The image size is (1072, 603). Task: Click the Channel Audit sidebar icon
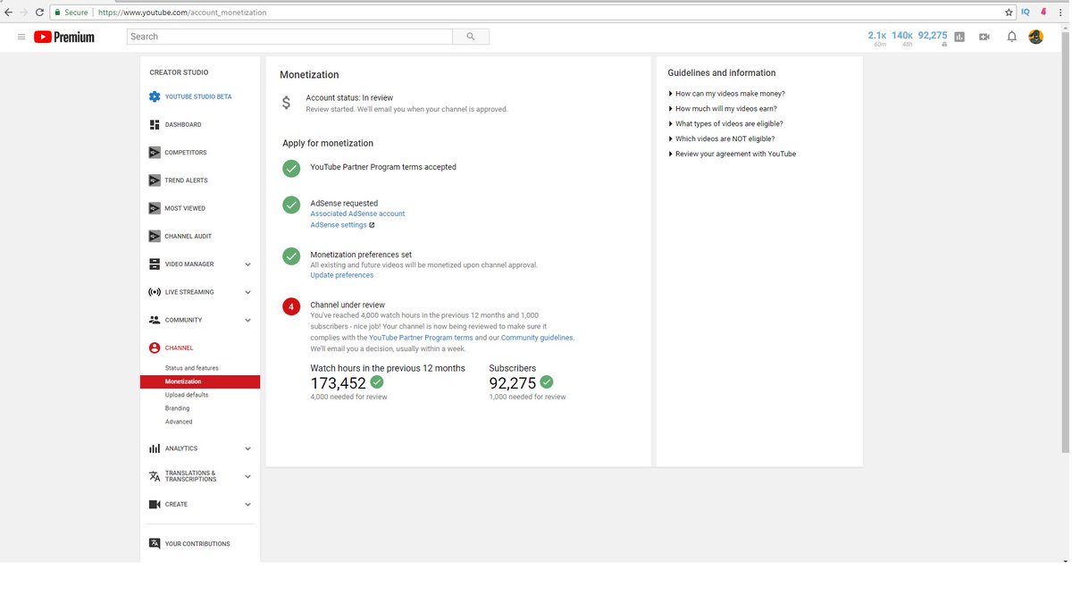155,236
